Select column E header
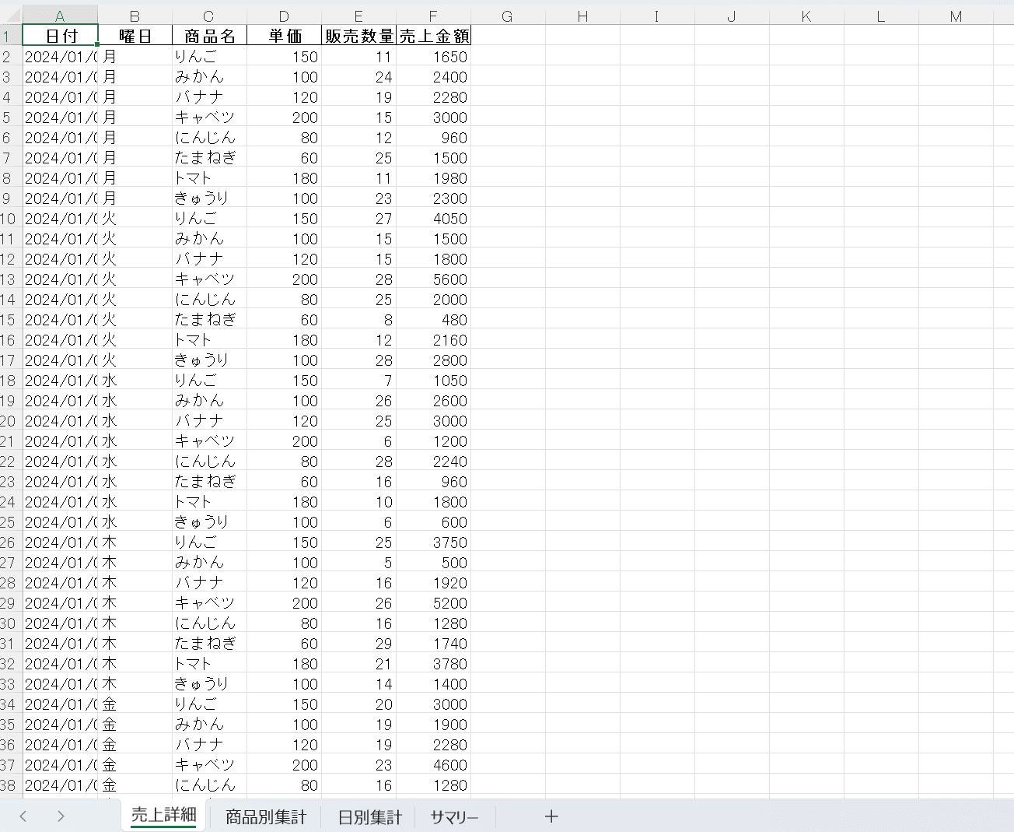 358,16
